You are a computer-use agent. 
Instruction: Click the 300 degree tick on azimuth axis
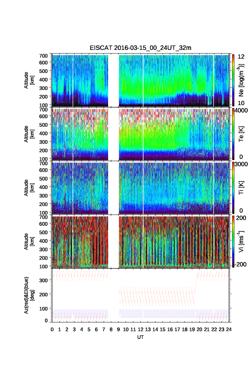click(44, 280)
